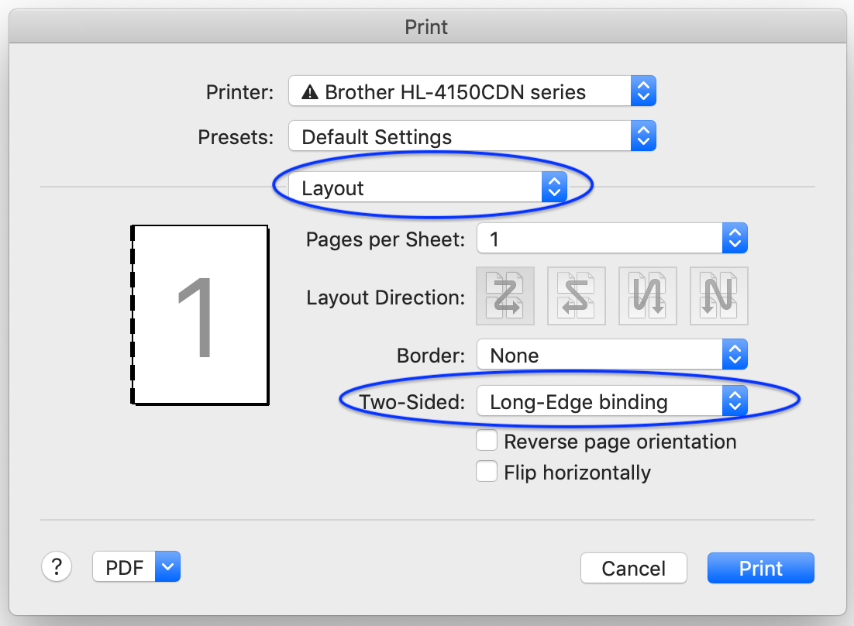The width and height of the screenshot is (854, 626).
Task: Select the left-to-right layout direction
Action: pos(504,296)
